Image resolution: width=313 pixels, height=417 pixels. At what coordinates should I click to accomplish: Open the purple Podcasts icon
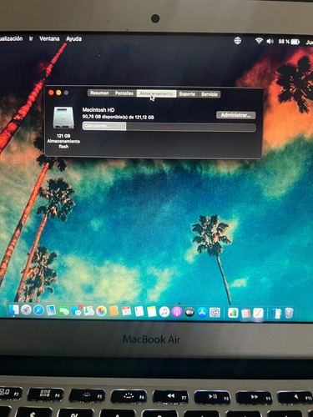point(177,312)
